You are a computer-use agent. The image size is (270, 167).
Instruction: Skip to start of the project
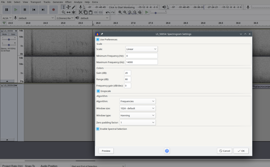tap(34, 10)
